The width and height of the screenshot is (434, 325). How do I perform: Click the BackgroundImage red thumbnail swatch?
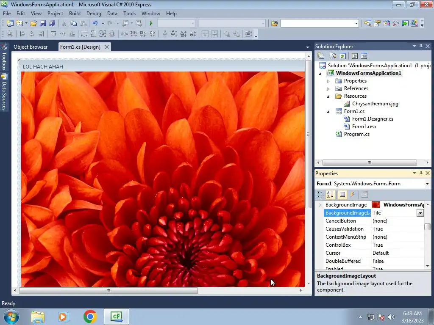click(376, 205)
